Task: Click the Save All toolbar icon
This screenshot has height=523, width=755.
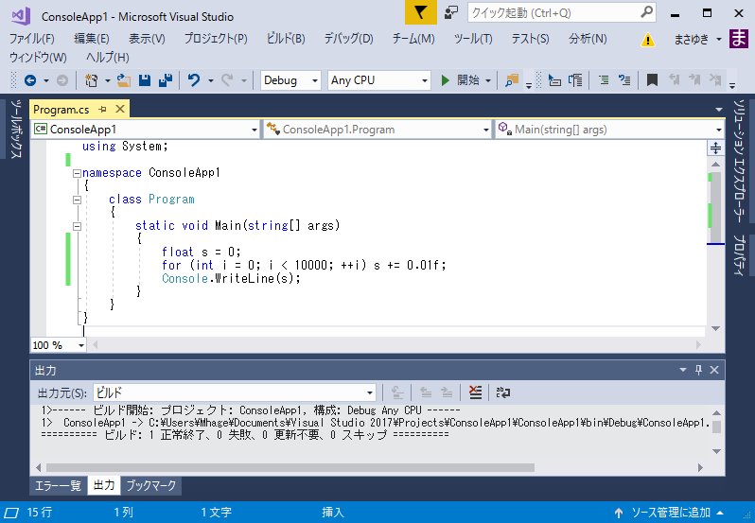Action: click(166, 80)
